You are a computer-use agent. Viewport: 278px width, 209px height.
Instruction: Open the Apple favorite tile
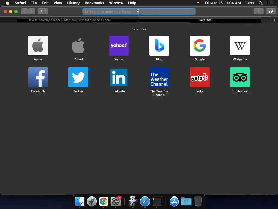(x=38, y=45)
